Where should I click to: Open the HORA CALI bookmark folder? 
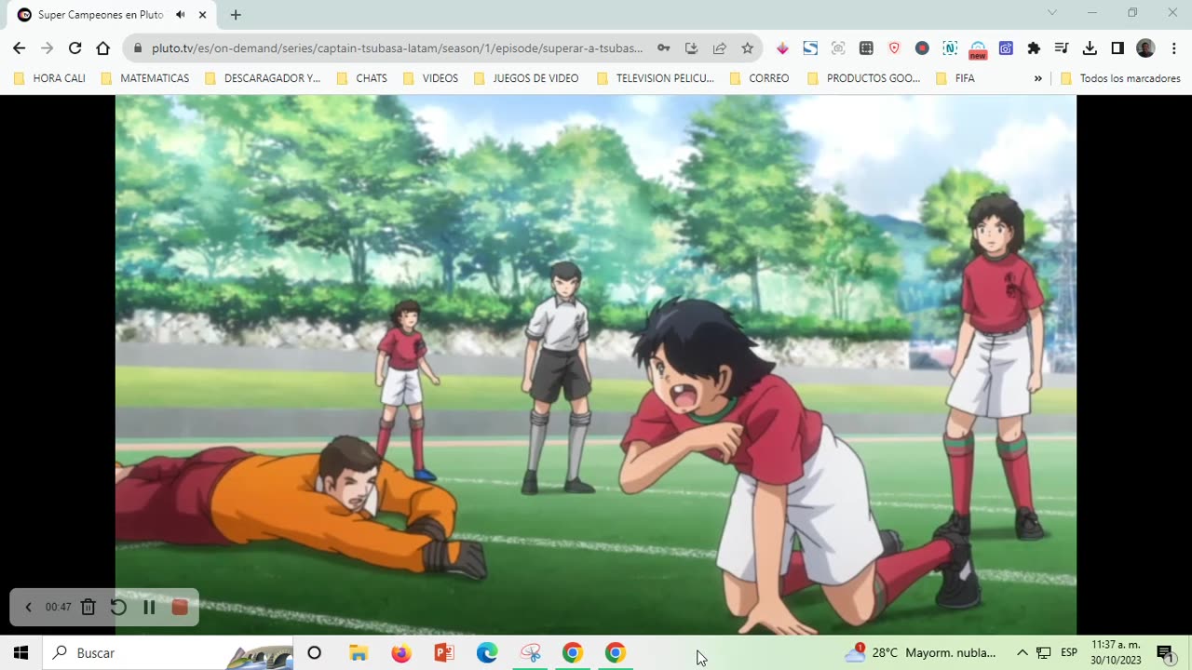(50, 78)
